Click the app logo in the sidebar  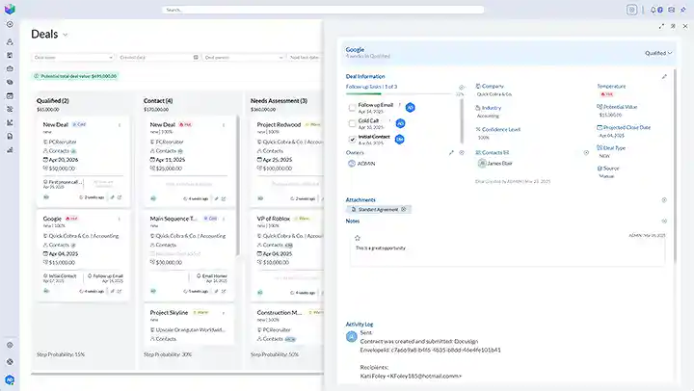coord(10,9)
